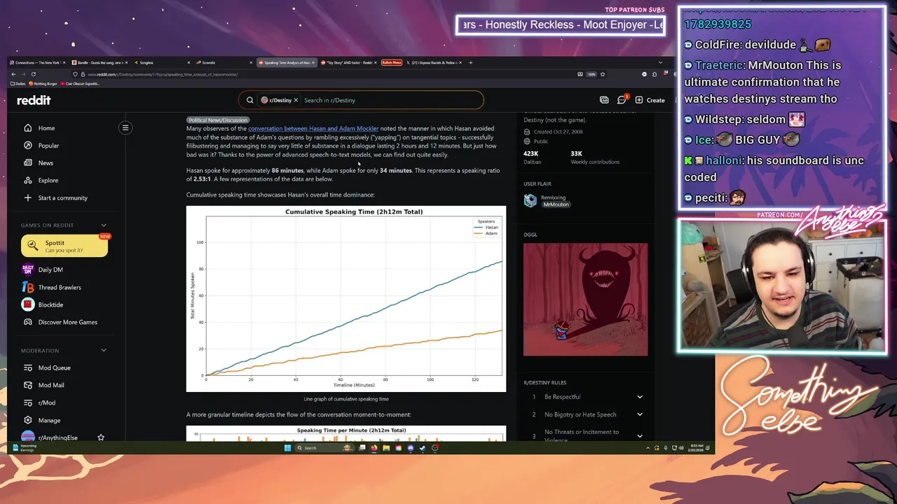Open the cumulative speaking time graph image
Image resolution: width=897 pixels, height=504 pixels.
pyautogui.click(x=346, y=299)
